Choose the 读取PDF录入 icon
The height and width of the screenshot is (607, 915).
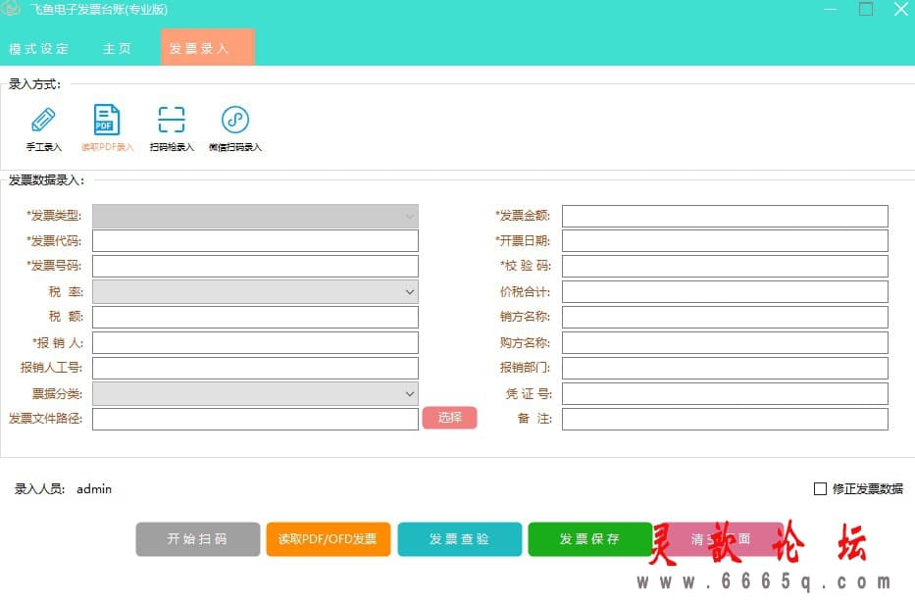click(107, 120)
